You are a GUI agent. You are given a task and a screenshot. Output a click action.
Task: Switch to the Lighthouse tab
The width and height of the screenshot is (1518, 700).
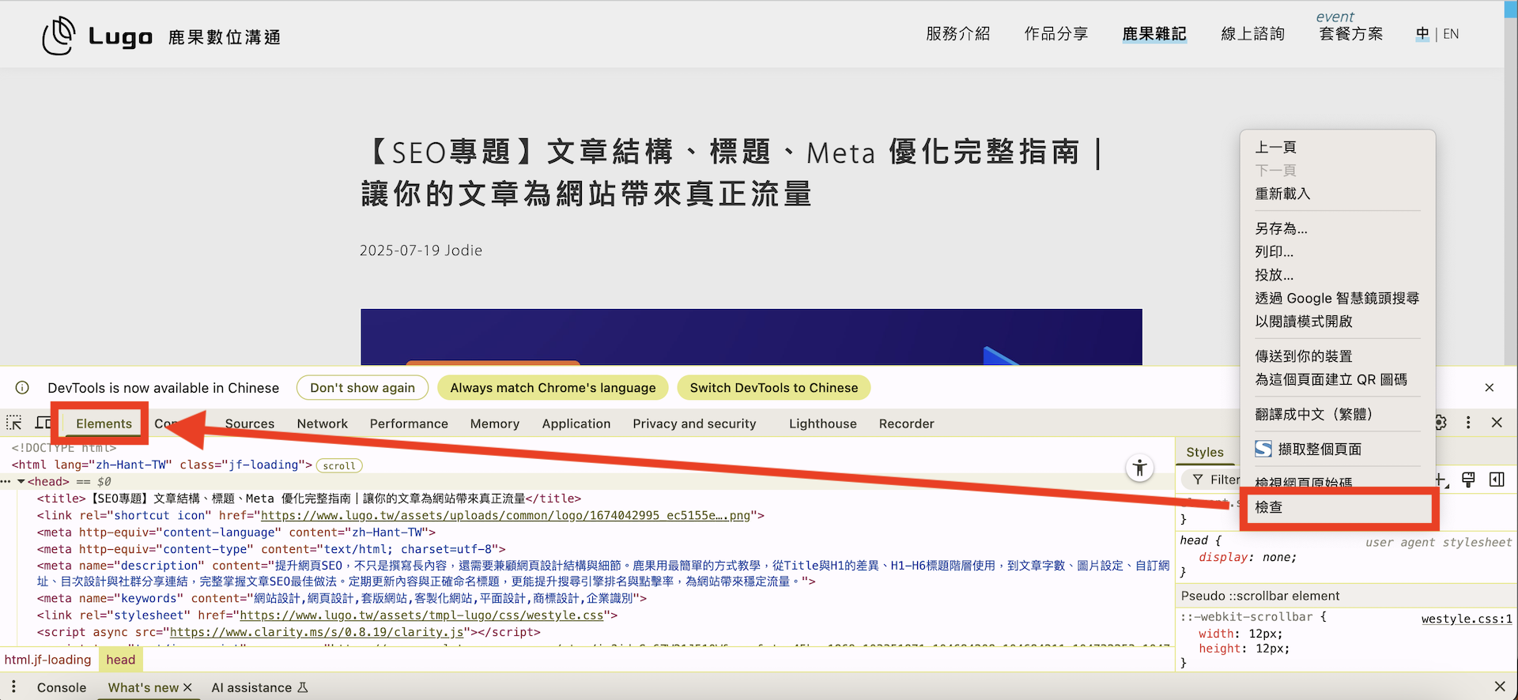pos(822,423)
